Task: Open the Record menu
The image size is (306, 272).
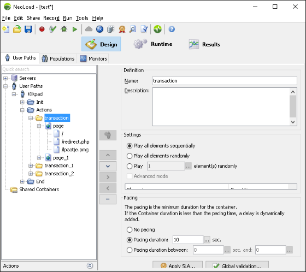Action: click(51, 18)
